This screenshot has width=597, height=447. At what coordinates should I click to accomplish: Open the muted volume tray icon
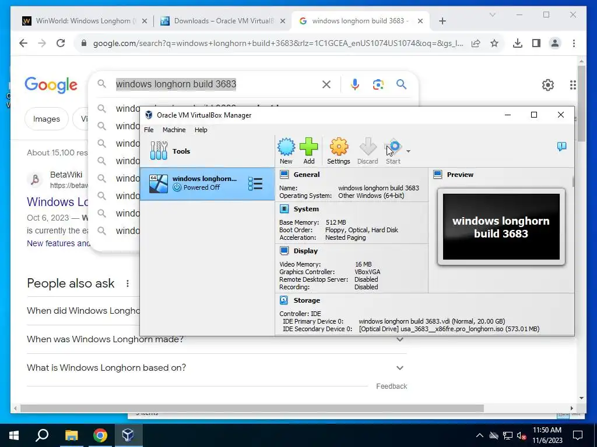tap(521, 435)
